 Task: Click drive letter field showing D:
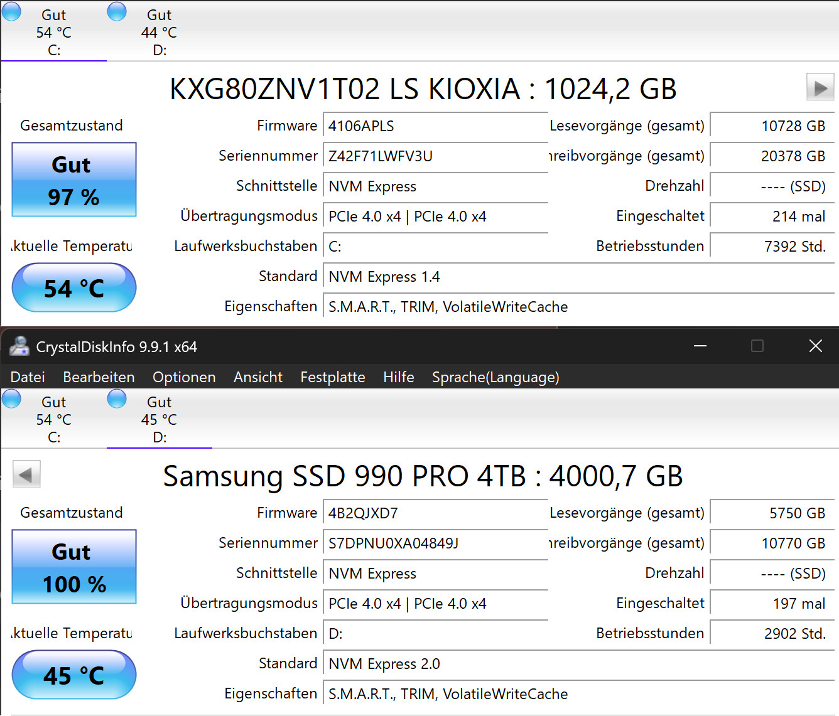point(435,633)
